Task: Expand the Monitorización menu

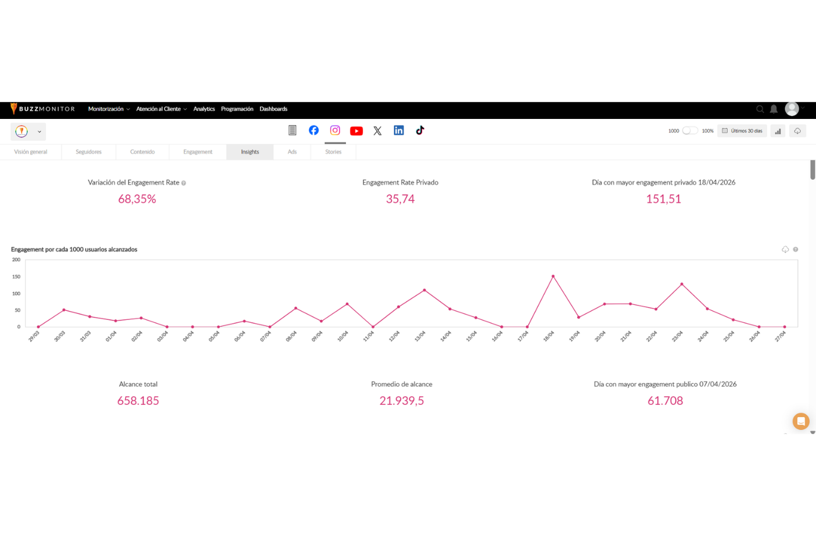Action: pyautogui.click(x=108, y=109)
